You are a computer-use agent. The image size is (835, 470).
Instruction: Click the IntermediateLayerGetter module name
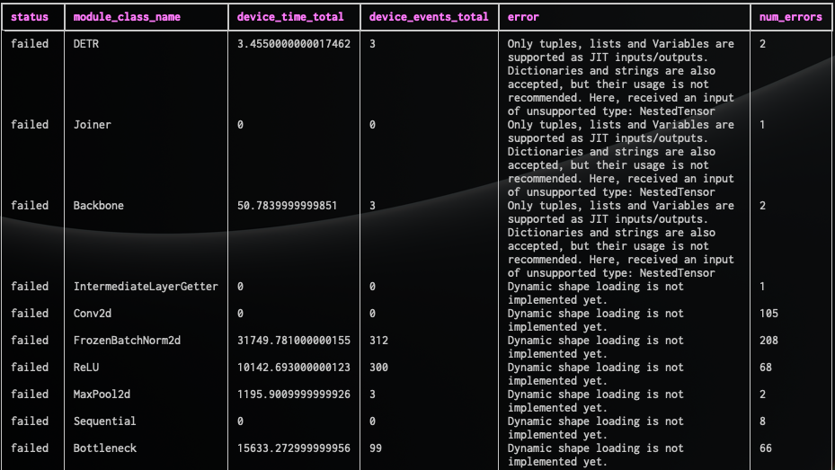coord(146,287)
